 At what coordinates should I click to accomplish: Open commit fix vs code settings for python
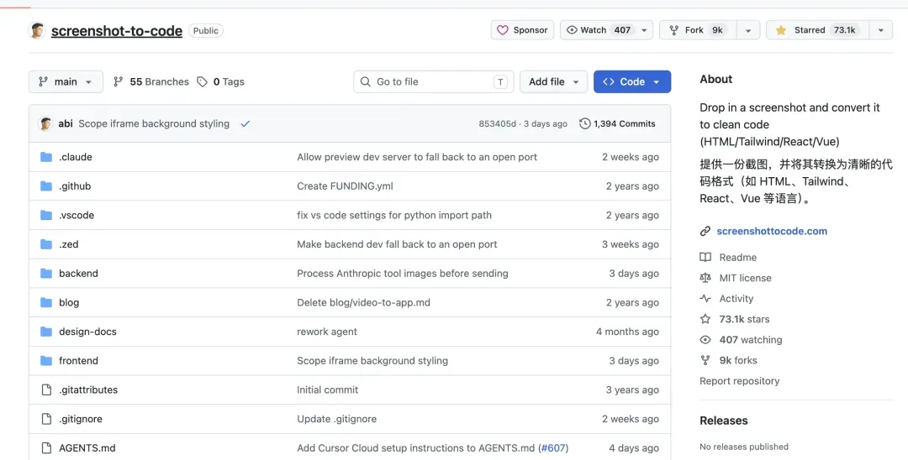(394, 215)
